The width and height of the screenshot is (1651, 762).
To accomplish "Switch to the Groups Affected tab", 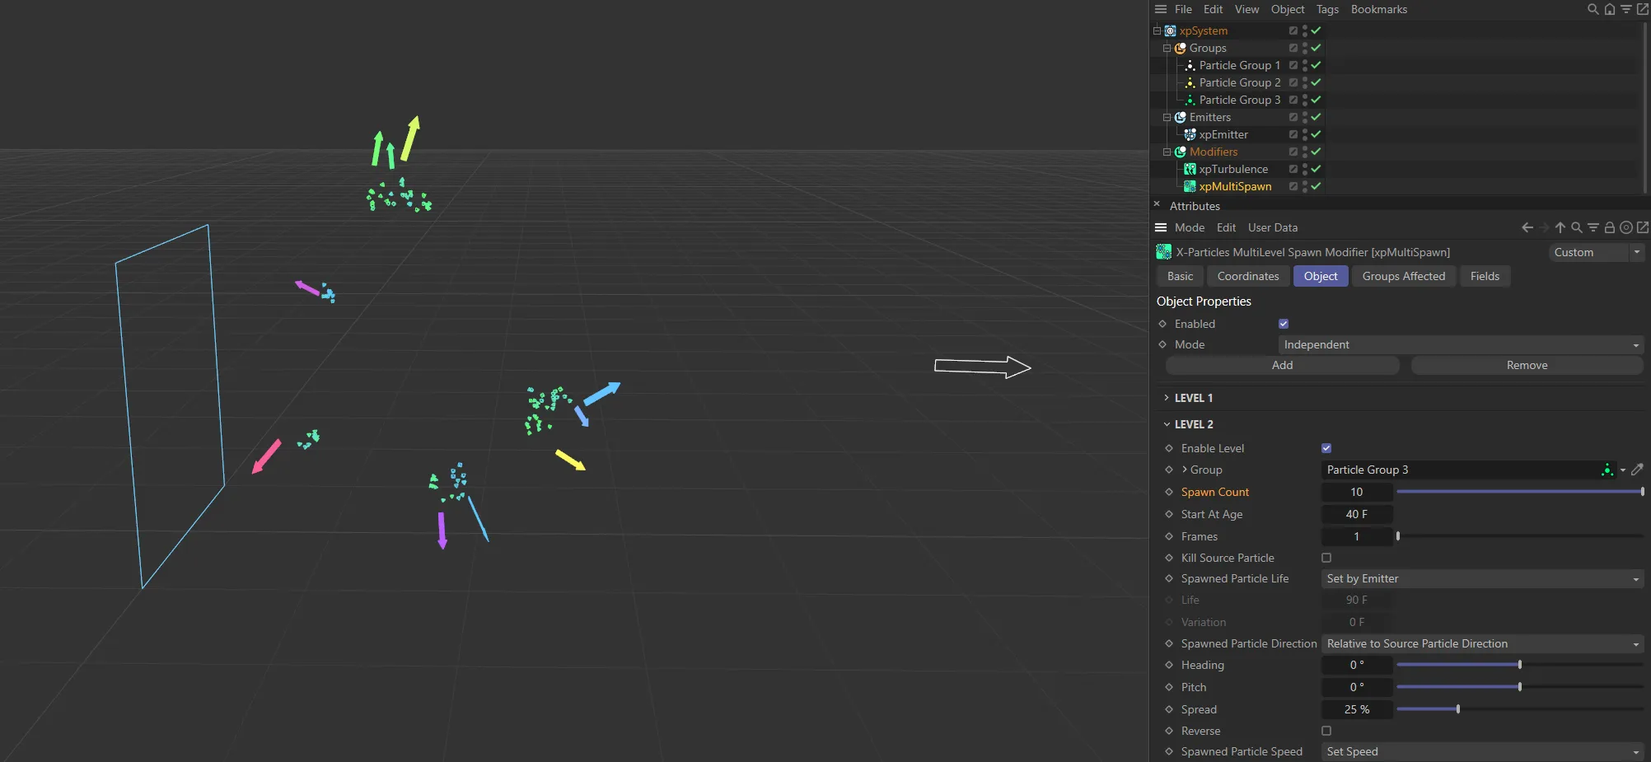I will click(x=1403, y=276).
